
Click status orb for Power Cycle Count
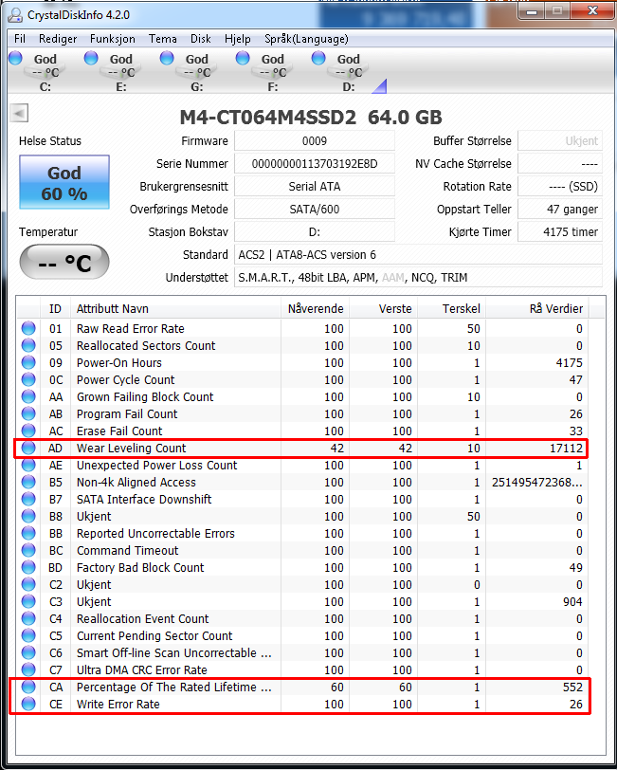[28, 379]
